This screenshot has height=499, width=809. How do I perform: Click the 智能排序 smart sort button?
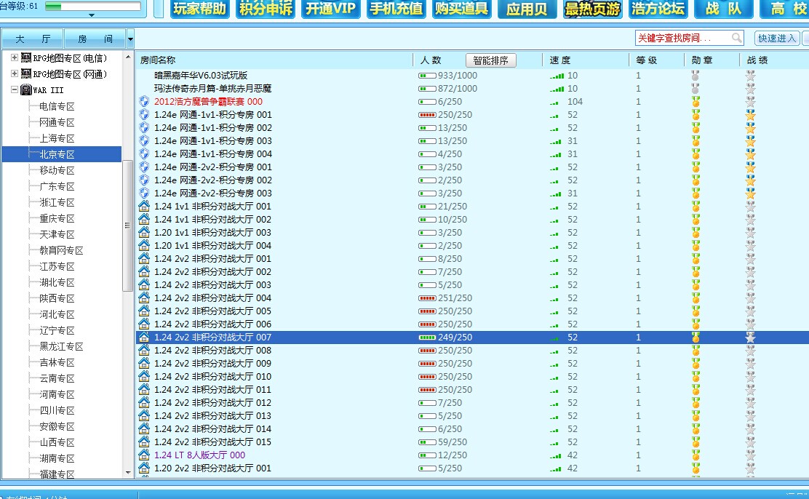pos(490,60)
